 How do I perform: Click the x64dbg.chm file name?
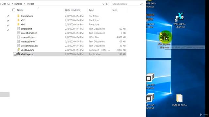pos(27,50)
